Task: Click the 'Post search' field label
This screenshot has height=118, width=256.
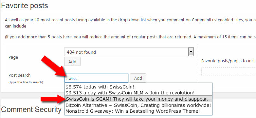Action: point(19,75)
